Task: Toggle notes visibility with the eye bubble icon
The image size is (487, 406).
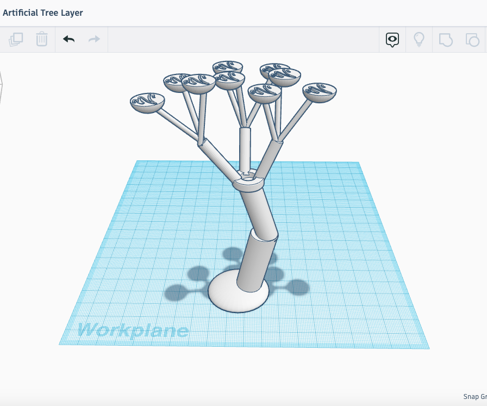Action: pyautogui.click(x=392, y=40)
